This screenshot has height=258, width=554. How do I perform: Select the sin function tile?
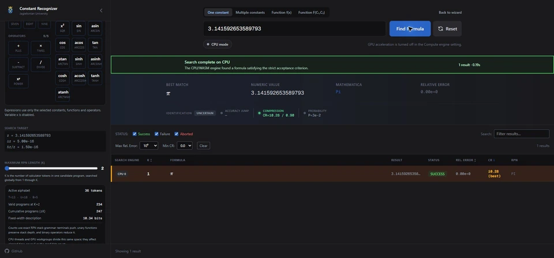click(x=79, y=28)
